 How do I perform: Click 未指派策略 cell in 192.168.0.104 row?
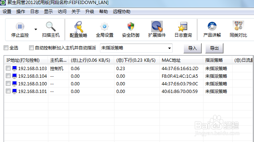point(216,76)
